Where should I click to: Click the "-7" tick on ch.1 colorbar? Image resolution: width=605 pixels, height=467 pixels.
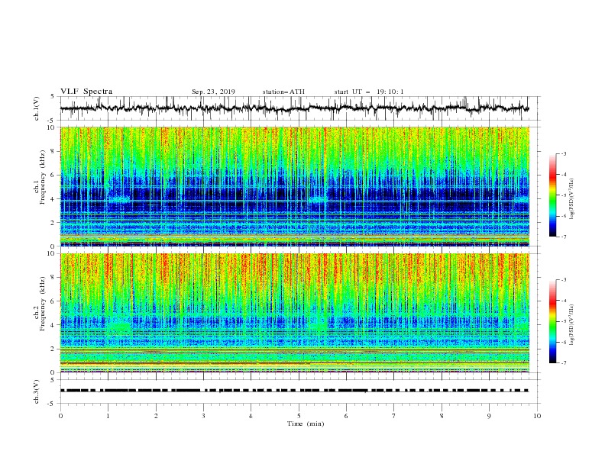point(563,237)
